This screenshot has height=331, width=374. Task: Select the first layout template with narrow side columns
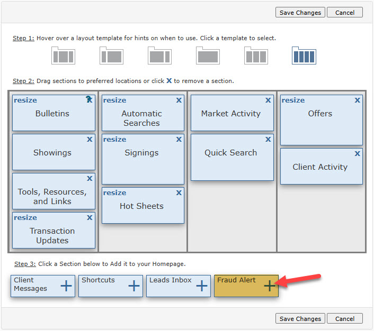63,56
